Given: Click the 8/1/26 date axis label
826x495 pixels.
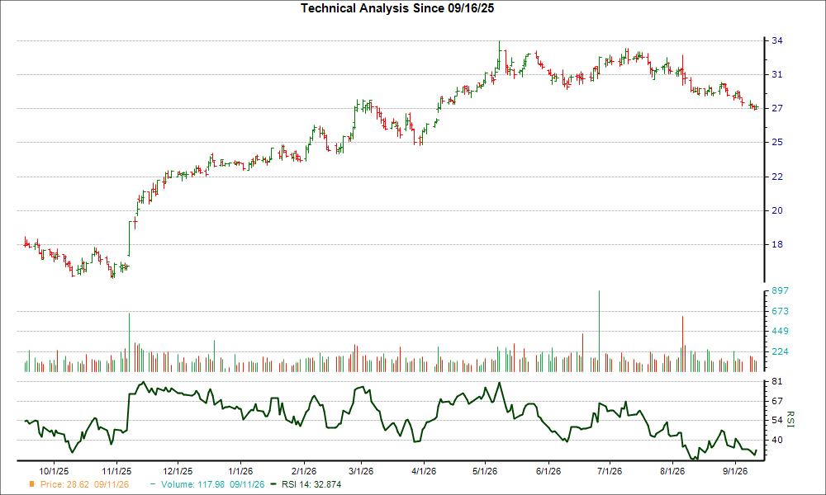Looking at the screenshot, I should [x=672, y=471].
